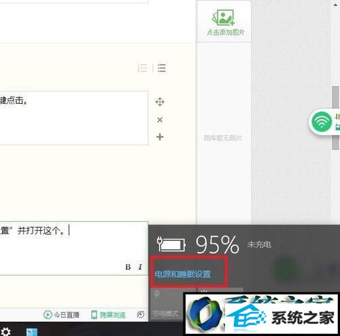Click 图库暂无图片 placeholder text
Screen dimensions: 340x336
point(222,138)
